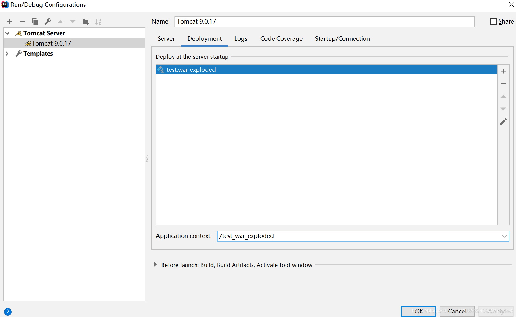Select the Tomcat Server tree group

(44, 33)
